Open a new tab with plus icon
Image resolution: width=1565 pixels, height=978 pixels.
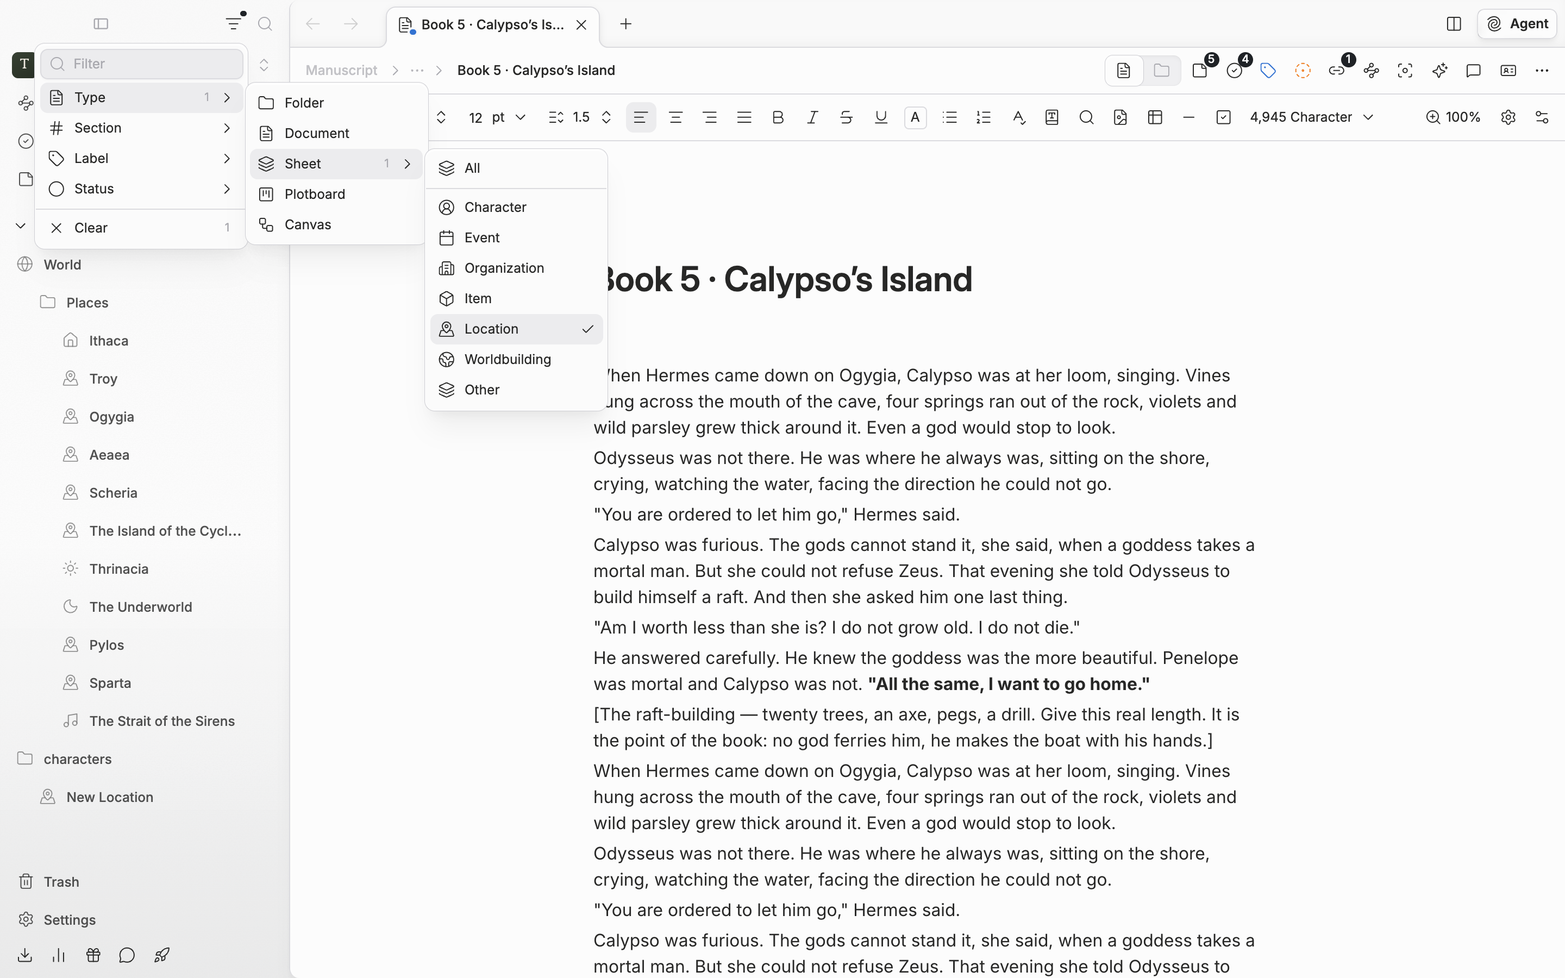pyautogui.click(x=625, y=24)
